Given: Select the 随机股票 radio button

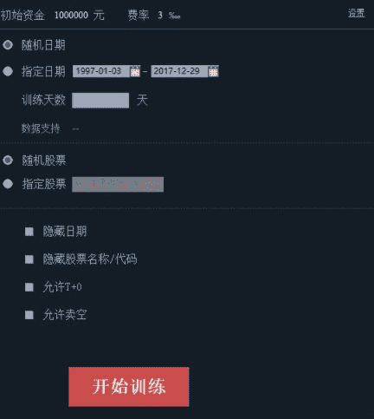Looking at the screenshot, I should click(x=8, y=160).
